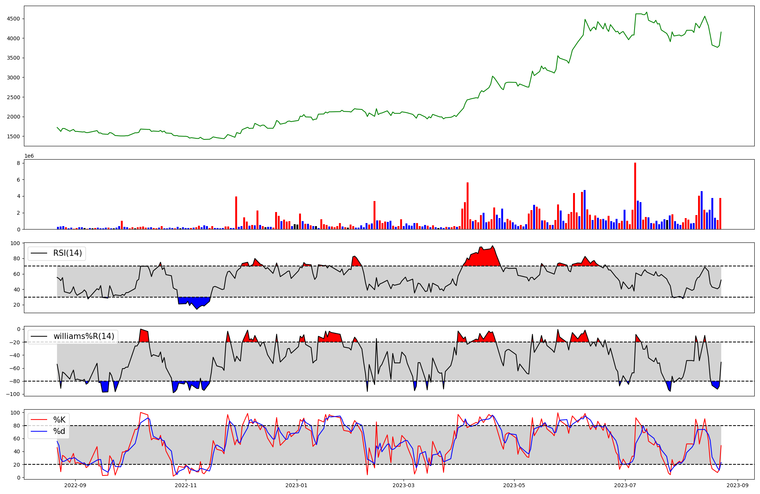Screen dimensions: 760x494
Task: Click the 2023-09 x-axis date label
Action: point(737,485)
